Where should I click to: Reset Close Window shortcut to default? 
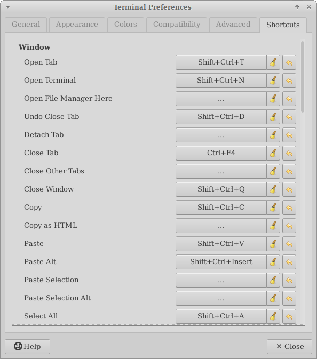(x=289, y=189)
